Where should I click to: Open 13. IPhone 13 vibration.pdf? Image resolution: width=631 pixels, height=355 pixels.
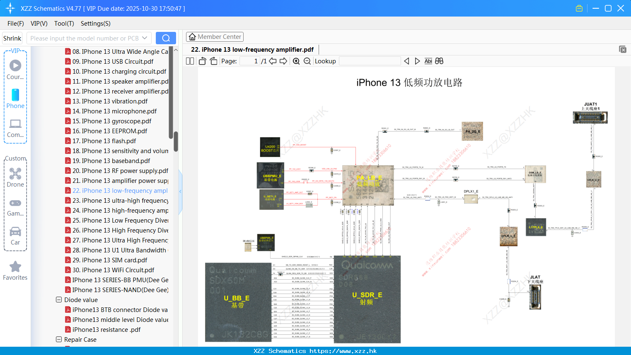(106, 101)
